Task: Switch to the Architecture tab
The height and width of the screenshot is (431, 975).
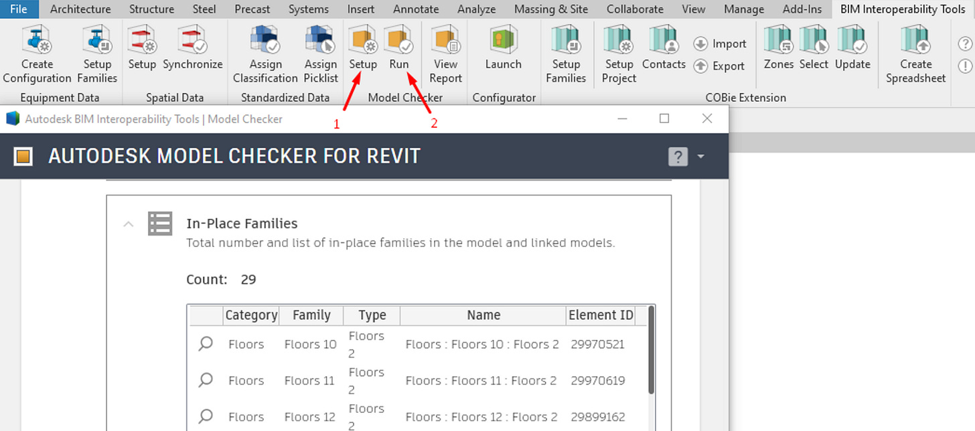Action: pyautogui.click(x=80, y=9)
